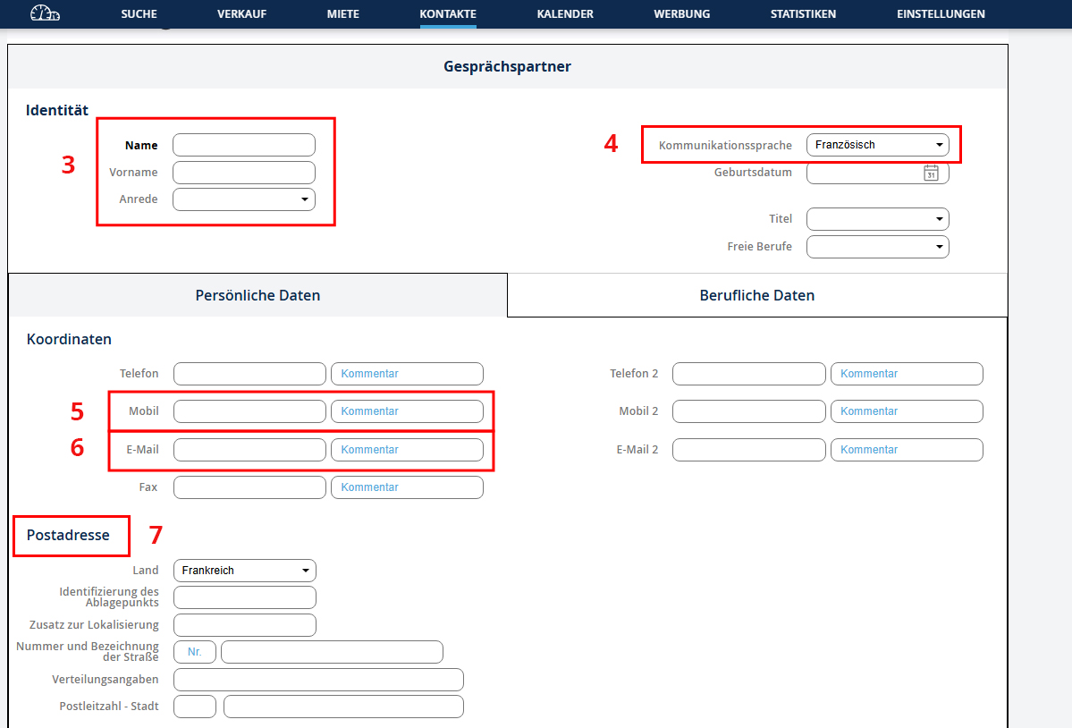Open the Kommunikationssprache dropdown
This screenshot has height=728, width=1072.
(877, 145)
